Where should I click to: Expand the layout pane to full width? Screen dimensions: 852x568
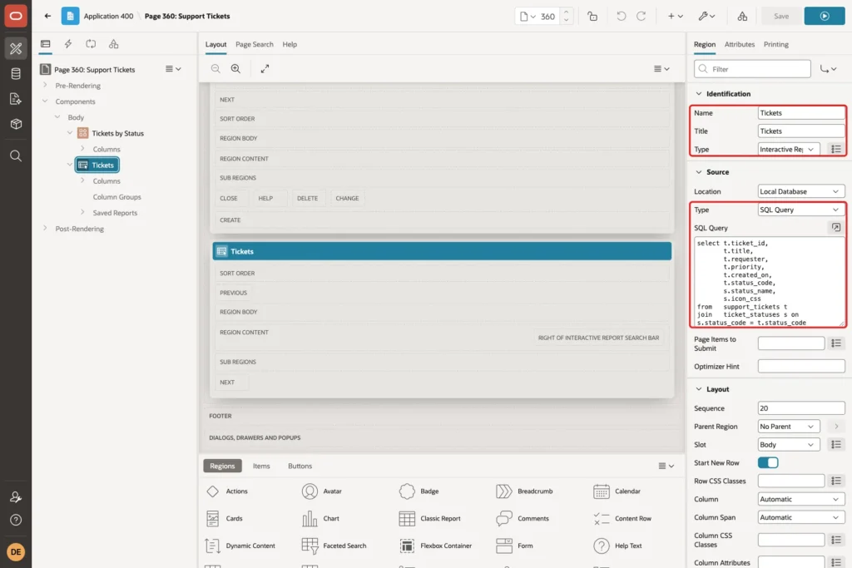click(265, 69)
